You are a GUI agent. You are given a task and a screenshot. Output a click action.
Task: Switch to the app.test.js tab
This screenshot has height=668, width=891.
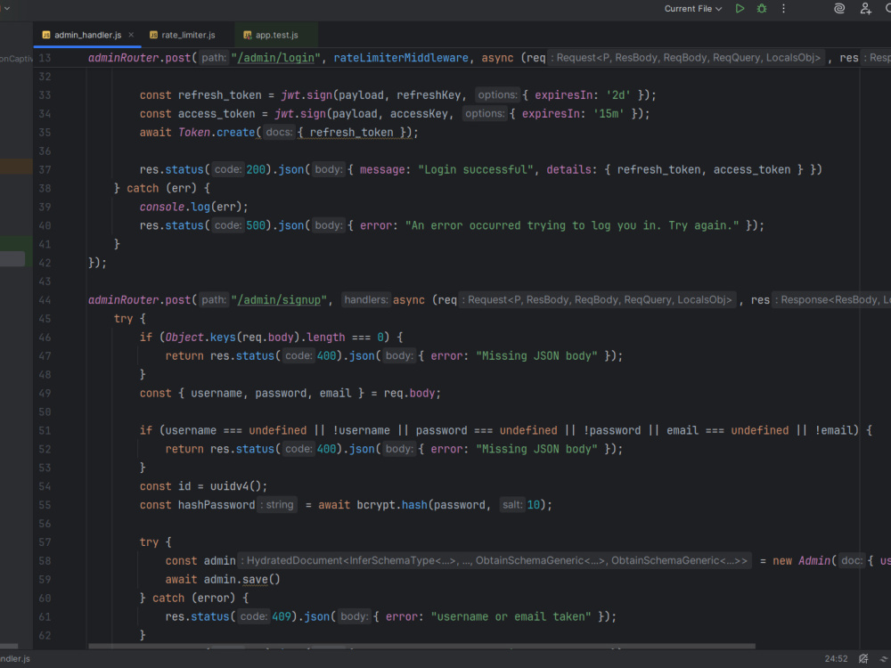click(277, 36)
